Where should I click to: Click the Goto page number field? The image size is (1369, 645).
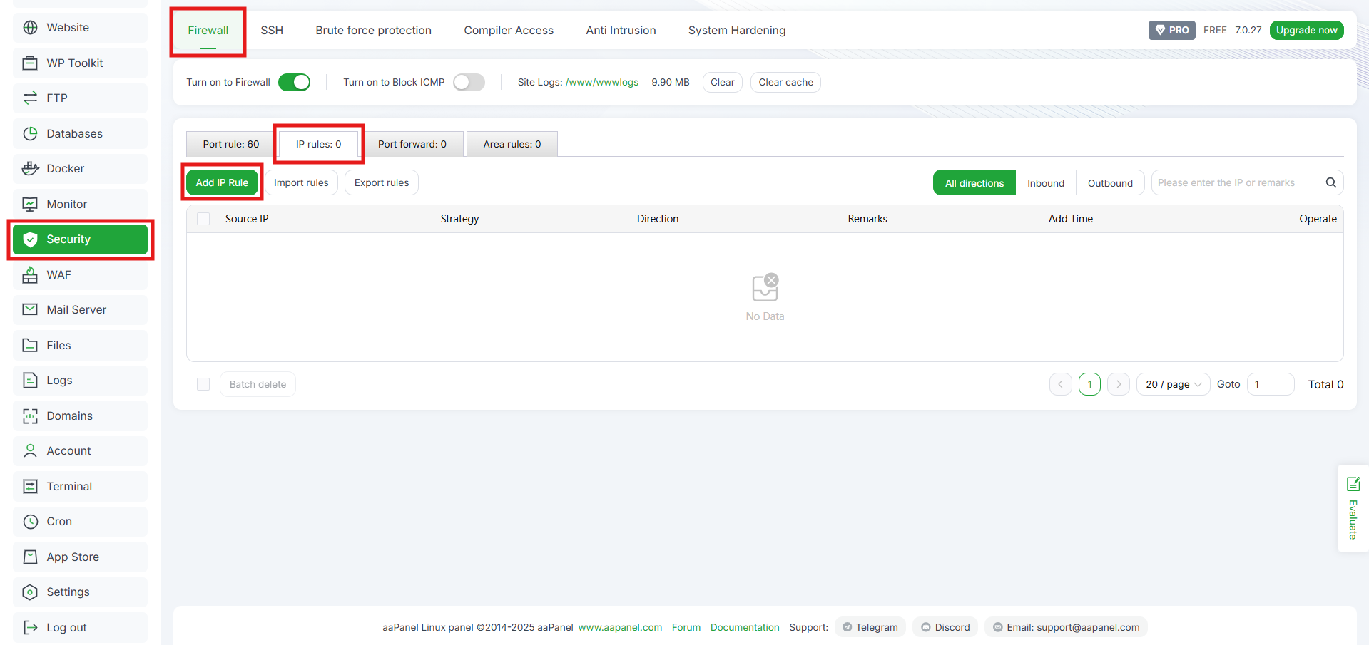1271,384
